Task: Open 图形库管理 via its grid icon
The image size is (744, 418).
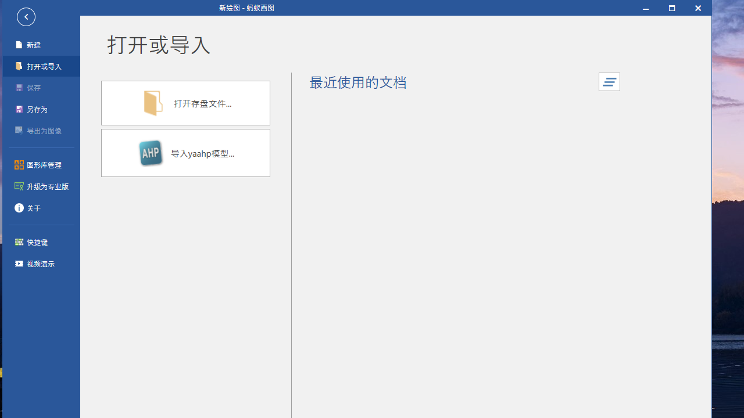Action: pyautogui.click(x=19, y=165)
